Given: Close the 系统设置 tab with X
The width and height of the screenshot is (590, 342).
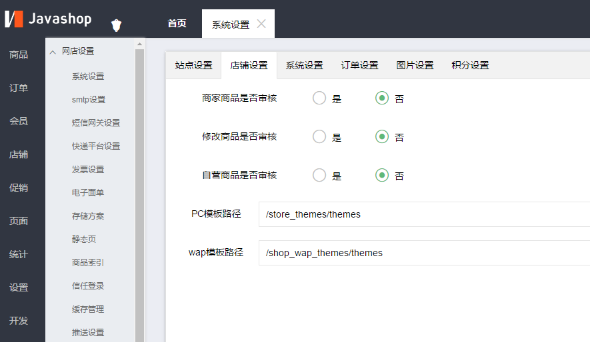Looking at the screenshot, I should (x=261, y=24).
